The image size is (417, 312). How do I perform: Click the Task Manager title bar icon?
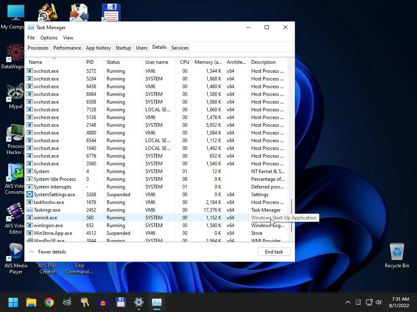pos(31,27)
